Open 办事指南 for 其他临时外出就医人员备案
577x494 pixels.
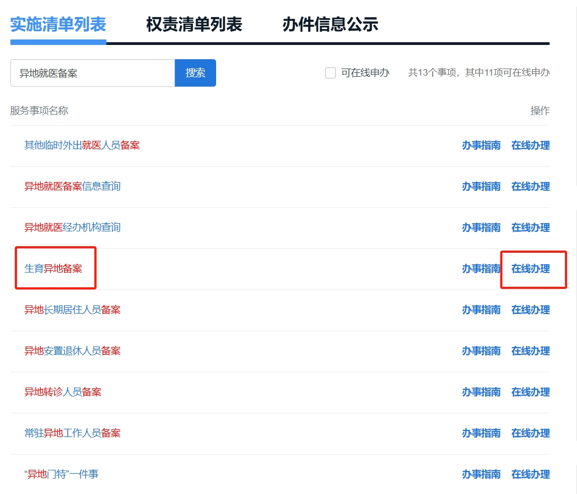click(482, 145)
